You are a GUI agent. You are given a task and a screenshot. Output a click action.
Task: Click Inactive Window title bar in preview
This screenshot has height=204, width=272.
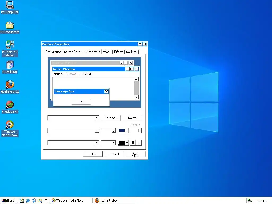[x=85, y=63]
